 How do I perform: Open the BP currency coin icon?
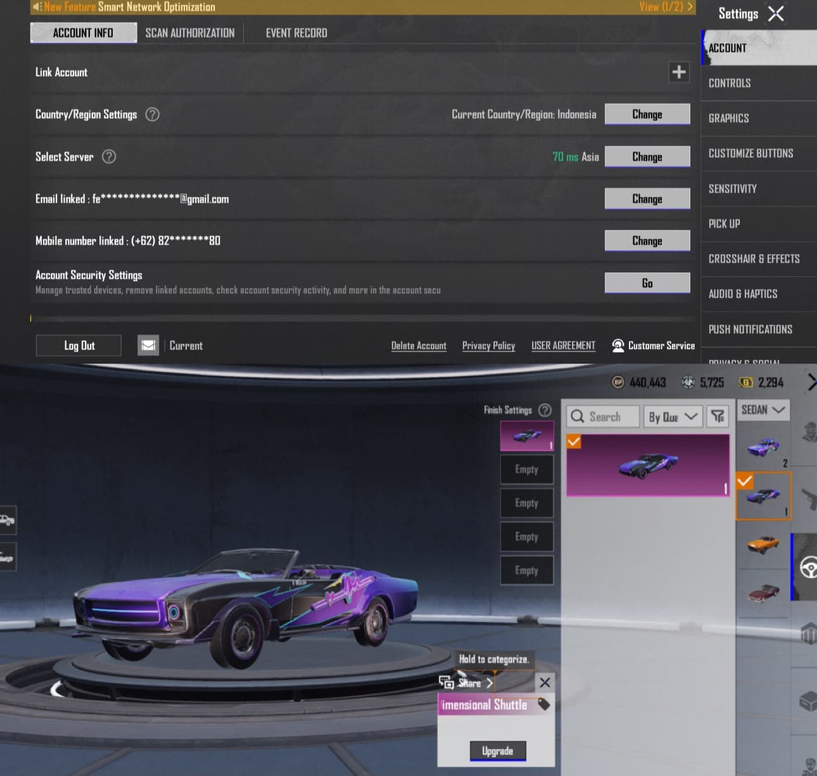617,382
